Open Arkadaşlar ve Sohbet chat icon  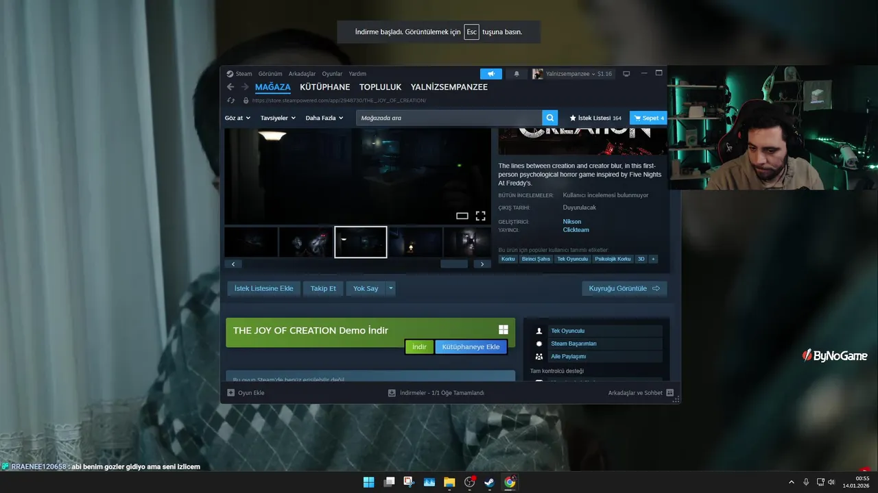pos(670,393)
